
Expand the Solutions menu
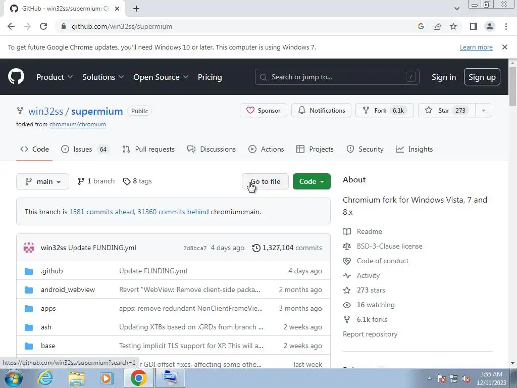[x=103, y=77]
